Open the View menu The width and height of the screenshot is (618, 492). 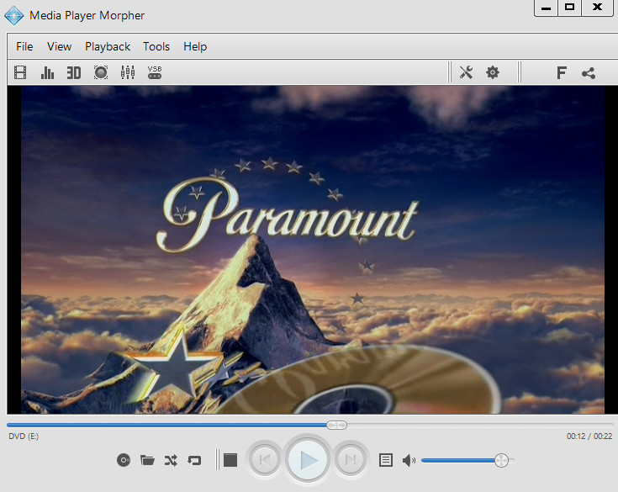[x=59, y=46]
